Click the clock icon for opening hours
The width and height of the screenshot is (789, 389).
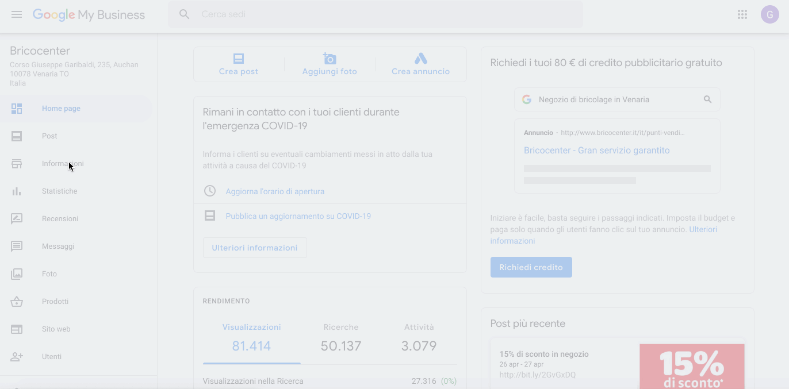click(210, 191)
